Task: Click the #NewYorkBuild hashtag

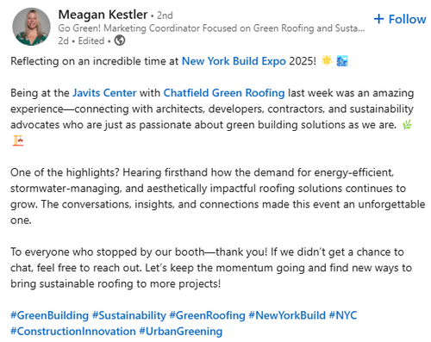Action: point(287,315)
